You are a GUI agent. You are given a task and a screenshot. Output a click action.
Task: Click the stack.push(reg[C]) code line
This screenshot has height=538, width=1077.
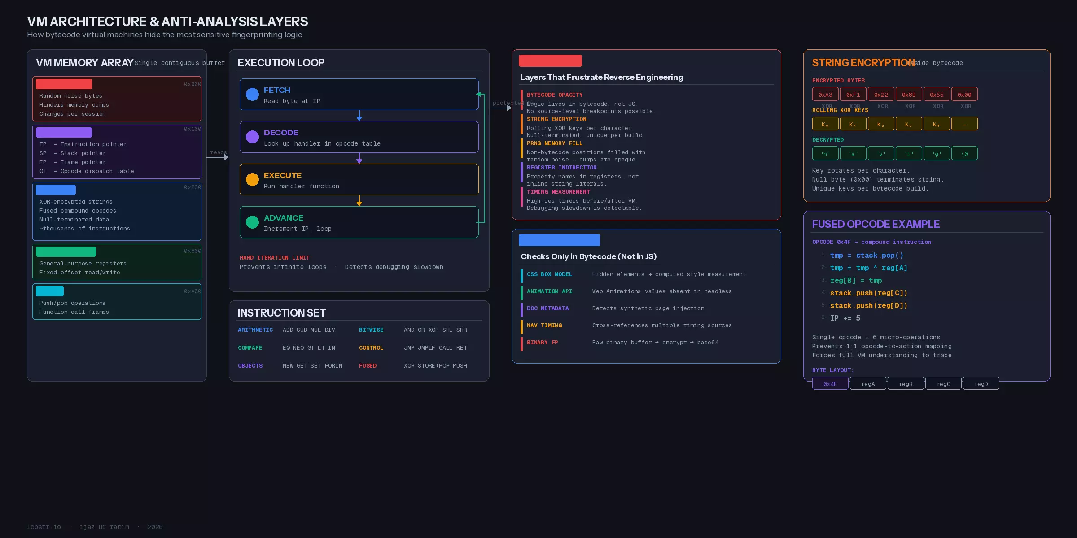(868, 293)
